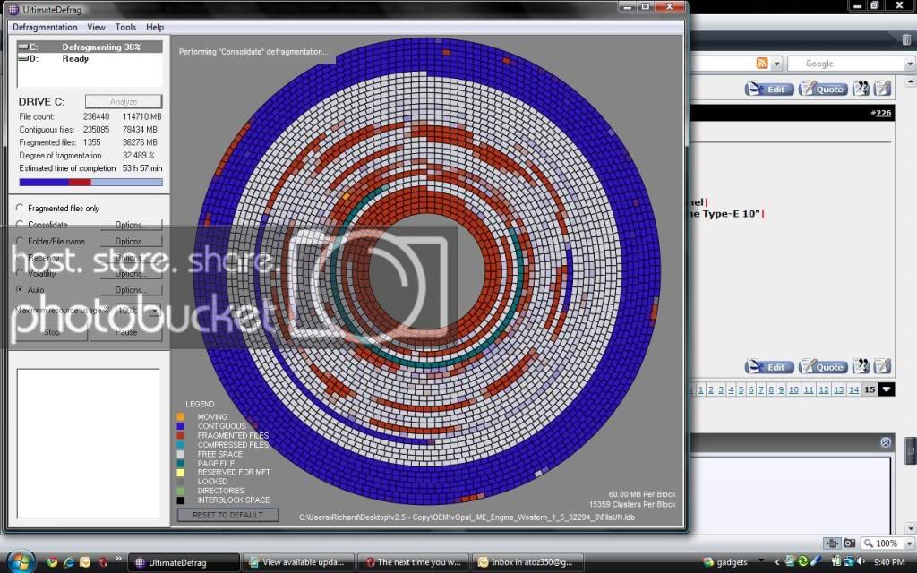Select drive C: icon in drive list
Screen dimensions: 917x573
pyautogui.click(x=24, y=47)
